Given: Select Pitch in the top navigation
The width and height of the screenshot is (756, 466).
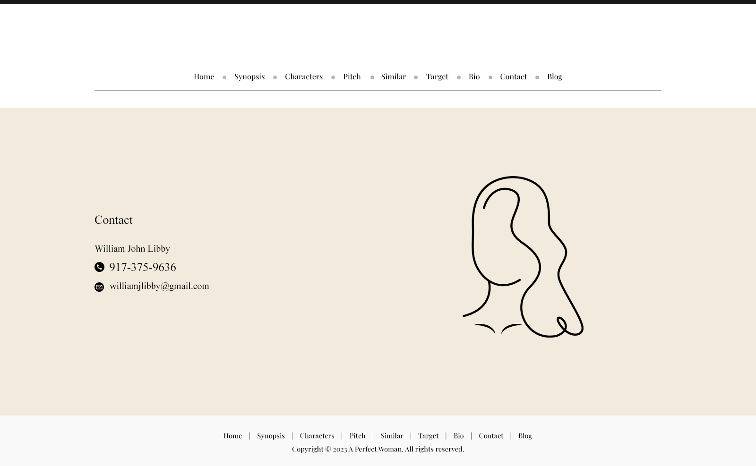Looking at the screenshot, I should (x=352, y=76).
